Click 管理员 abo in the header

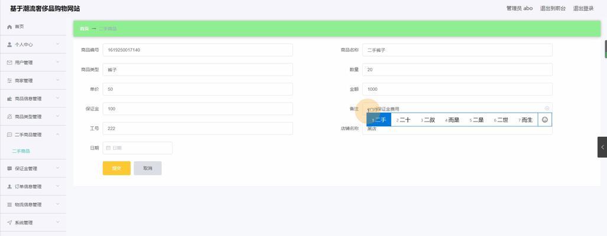(520, 8)
